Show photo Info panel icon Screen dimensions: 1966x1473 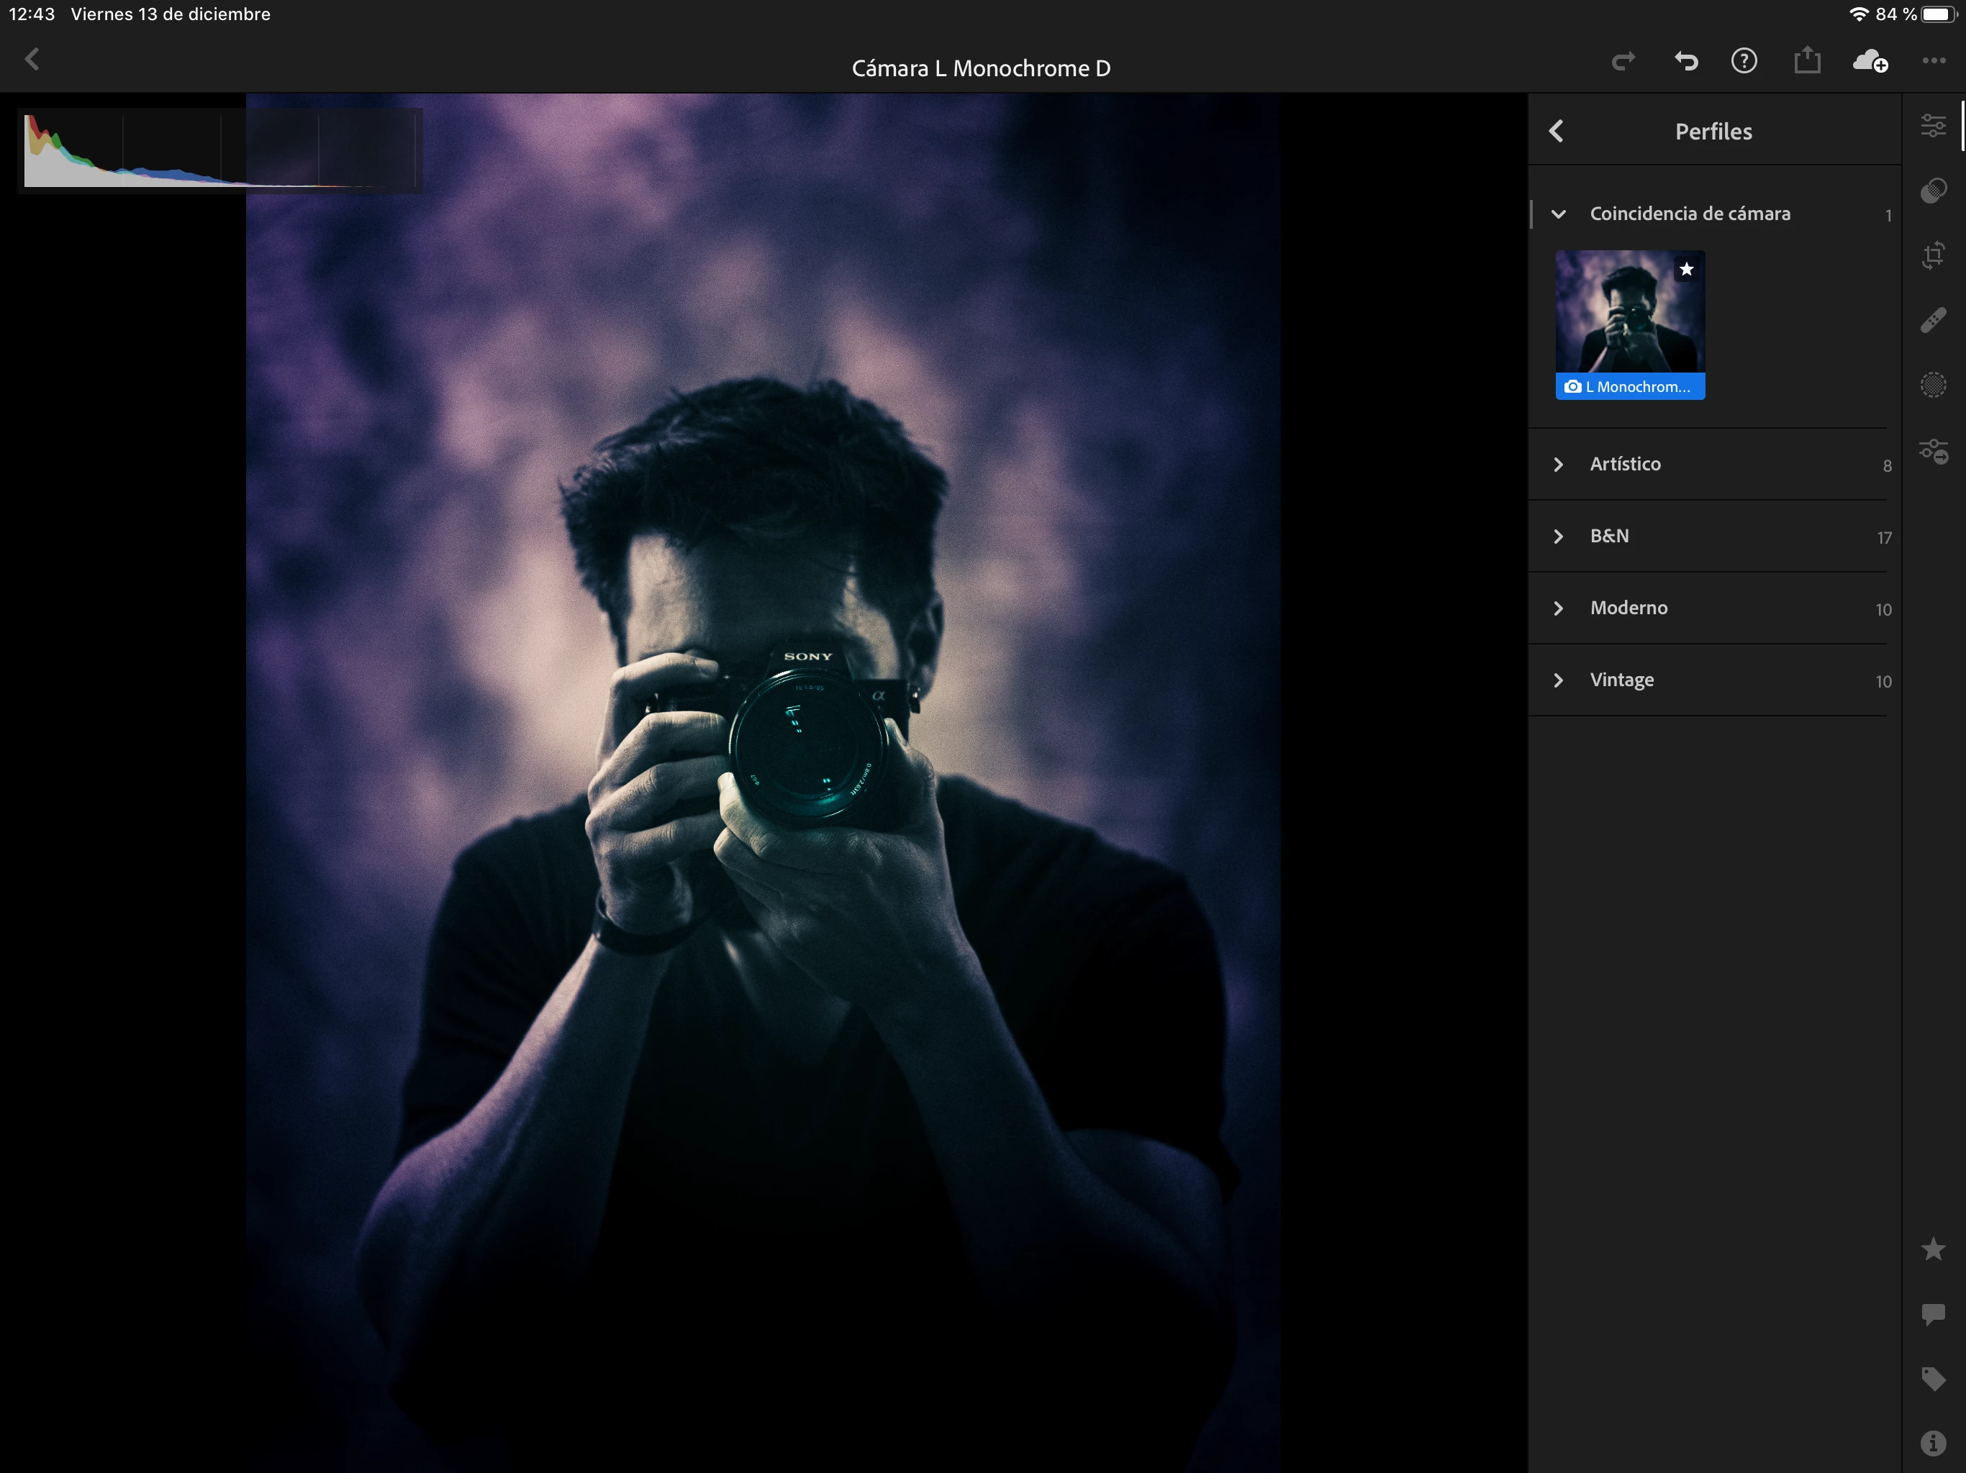tap(1933, 1443)
